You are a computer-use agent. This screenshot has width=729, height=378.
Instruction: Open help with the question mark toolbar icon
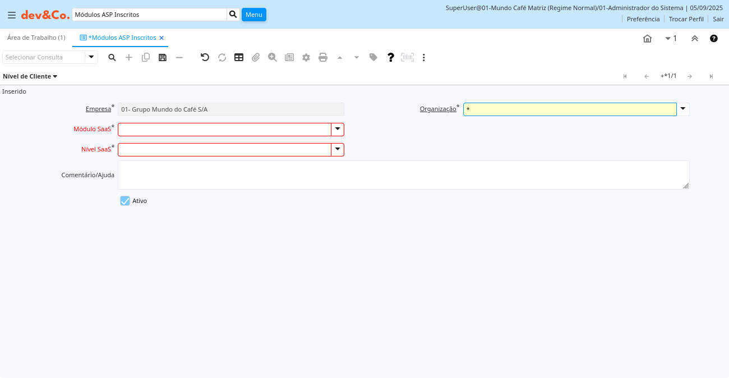[x=391, y=57]
